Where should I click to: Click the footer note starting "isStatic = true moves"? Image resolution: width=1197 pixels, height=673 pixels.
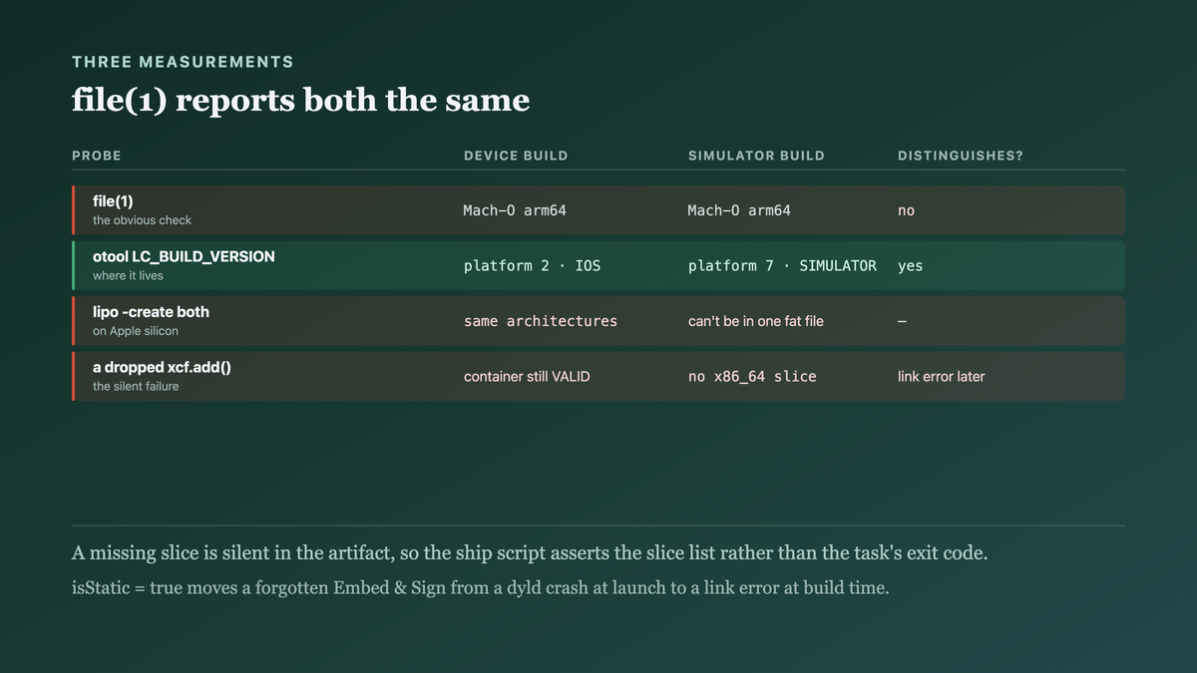480,588
